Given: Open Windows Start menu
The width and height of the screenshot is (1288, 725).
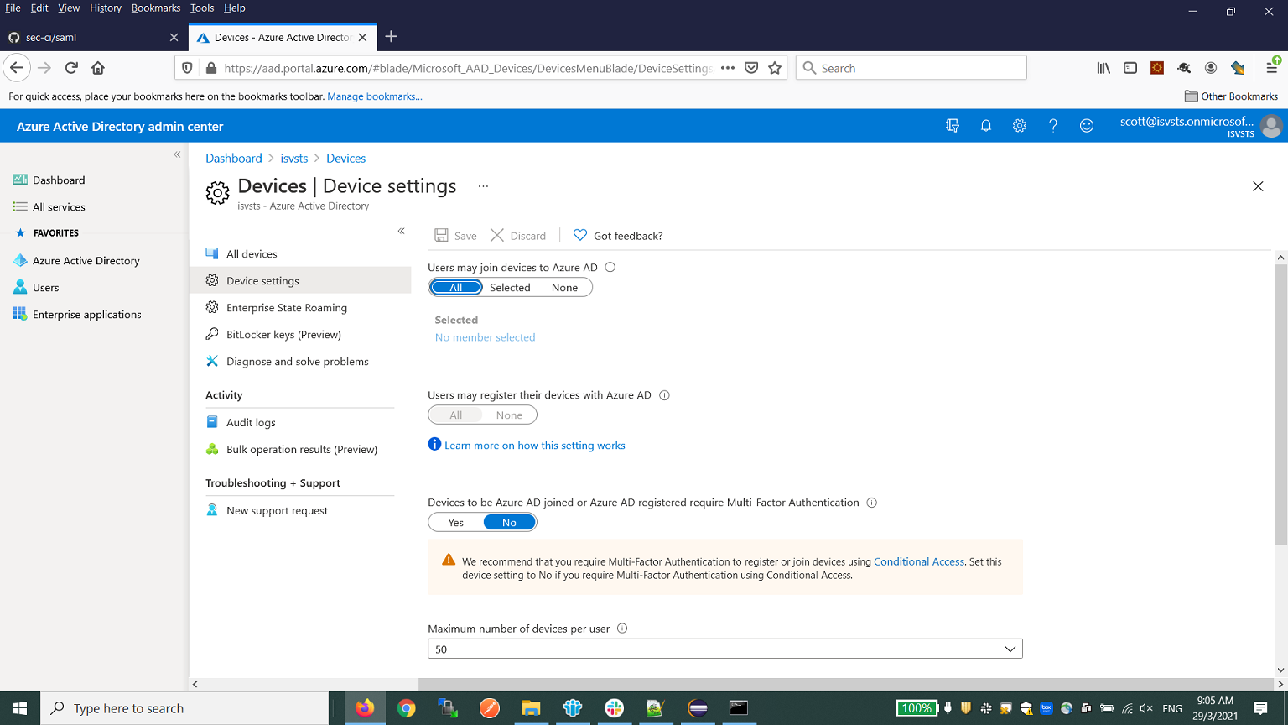Looking at the screenshot, I should click(20, 708).
